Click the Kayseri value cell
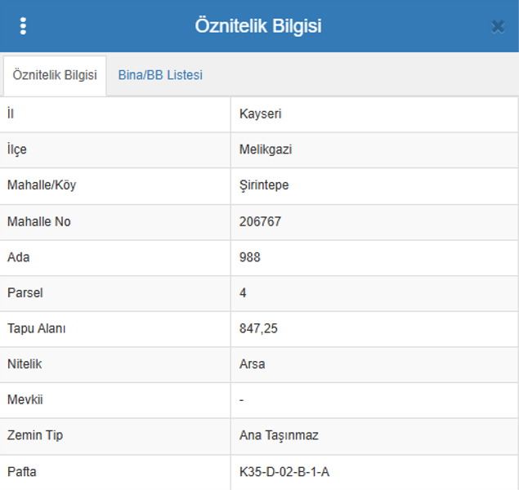This screenshot has height=490, width=519. [261, 114]
